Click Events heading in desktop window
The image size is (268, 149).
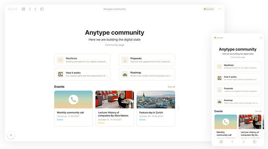(x=59, y=87)
